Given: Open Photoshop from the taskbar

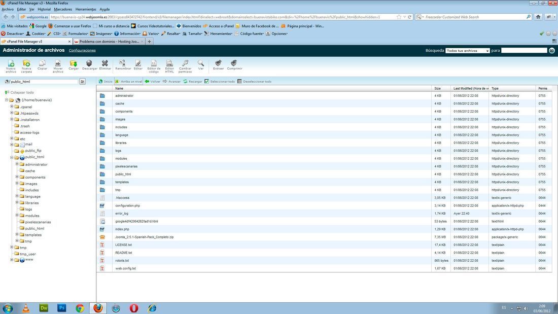Looking at the screenshot, I should tap(61, 308).
